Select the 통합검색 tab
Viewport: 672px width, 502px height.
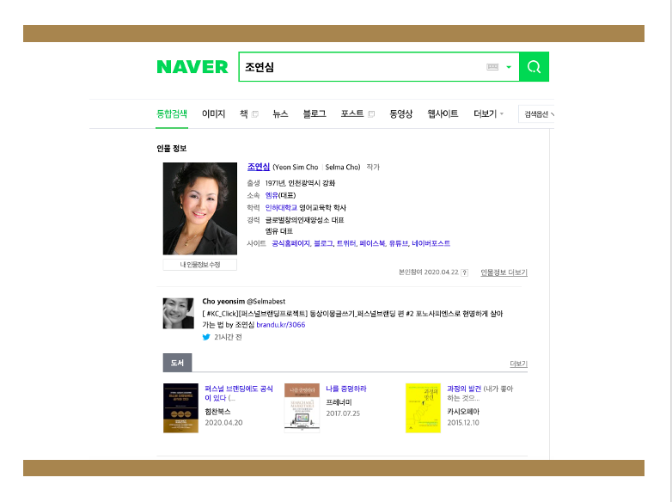tap(172, 114)
